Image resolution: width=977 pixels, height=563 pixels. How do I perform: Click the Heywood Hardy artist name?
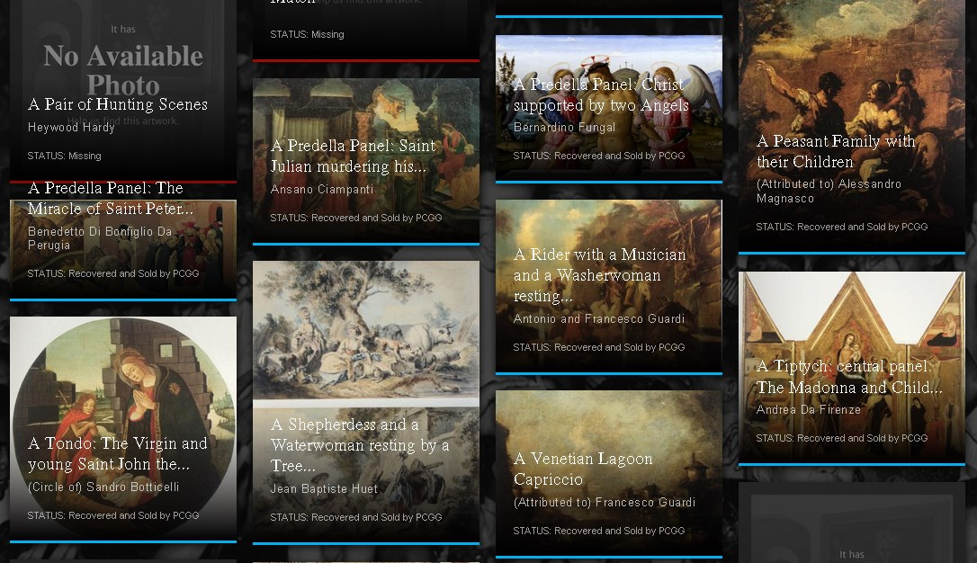coord(71,128)
